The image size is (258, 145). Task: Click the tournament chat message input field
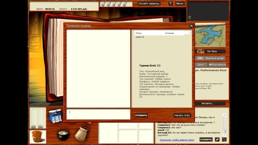(x=98, y=114)
